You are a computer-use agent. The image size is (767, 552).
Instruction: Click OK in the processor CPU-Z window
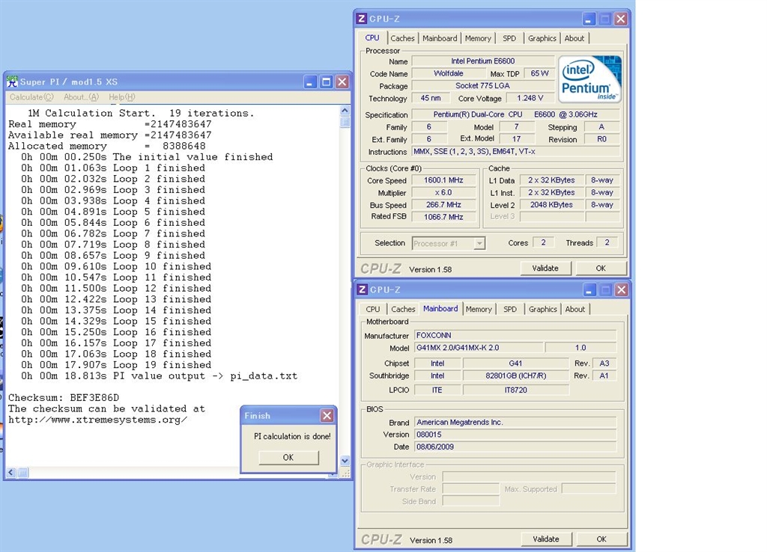click(601, 268)
